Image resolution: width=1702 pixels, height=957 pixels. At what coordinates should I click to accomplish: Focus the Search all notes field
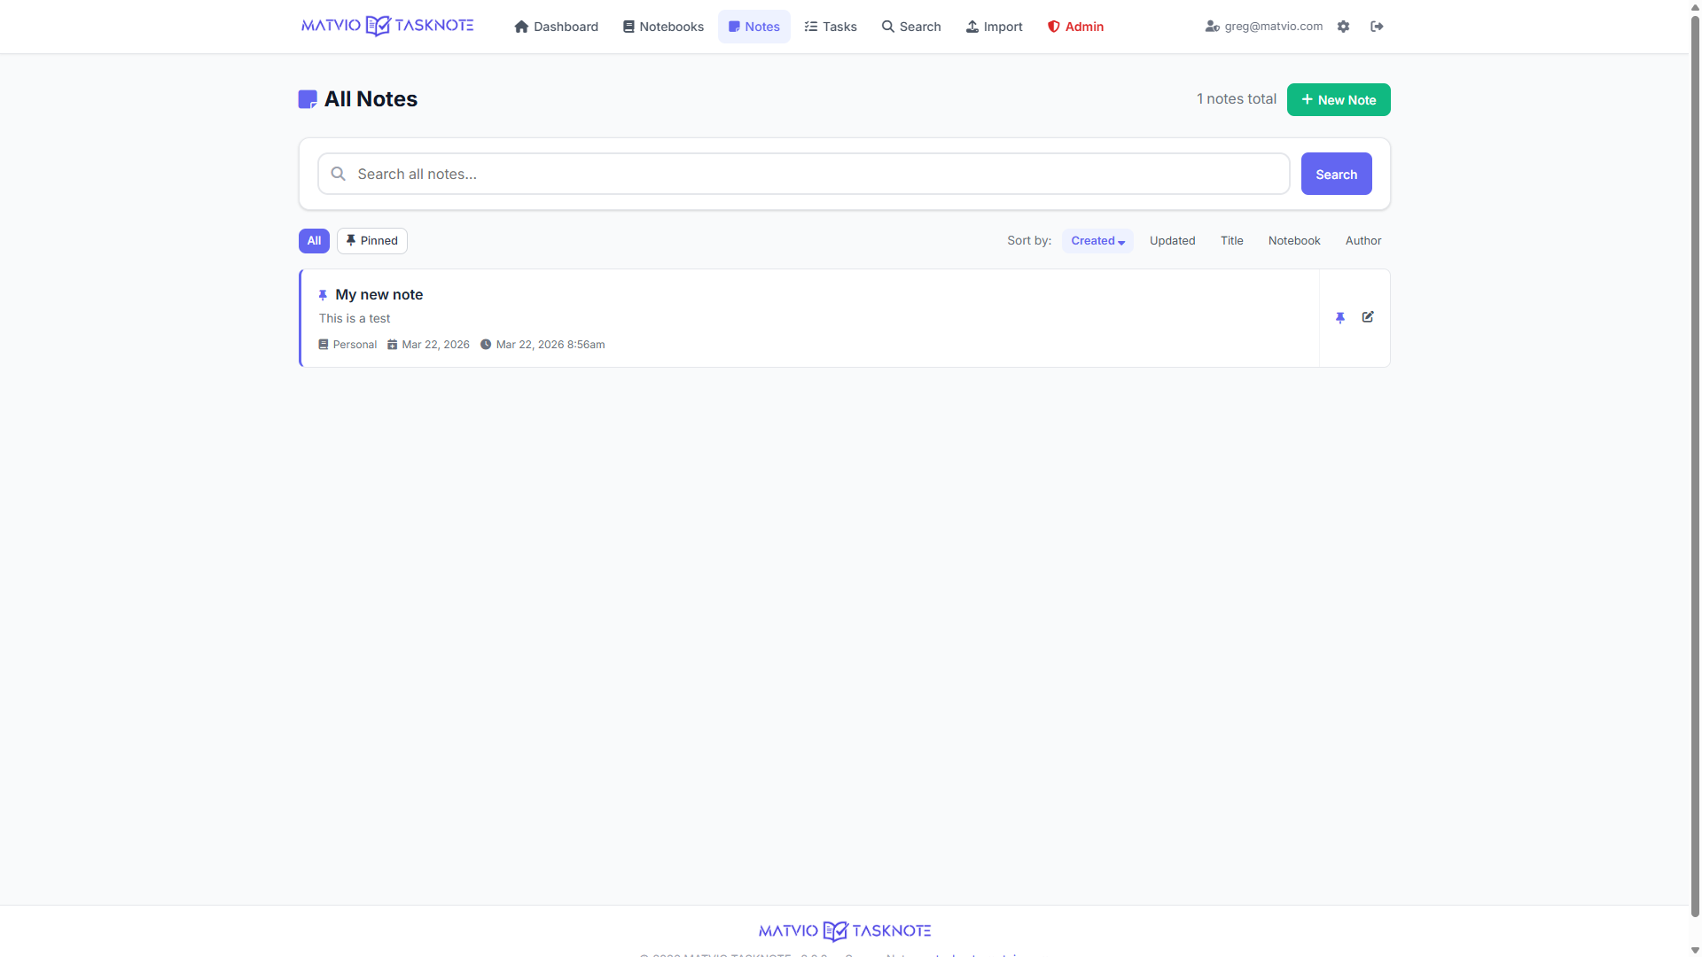[x=816, y=174]
